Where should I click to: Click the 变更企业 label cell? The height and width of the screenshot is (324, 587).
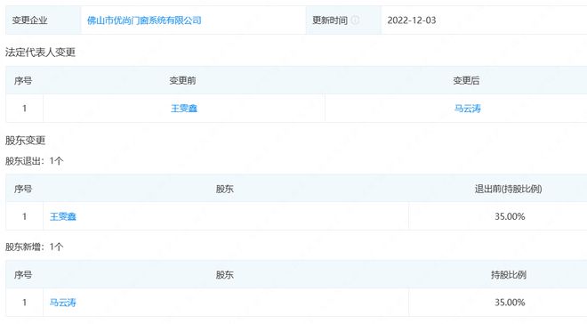point(44,20)
